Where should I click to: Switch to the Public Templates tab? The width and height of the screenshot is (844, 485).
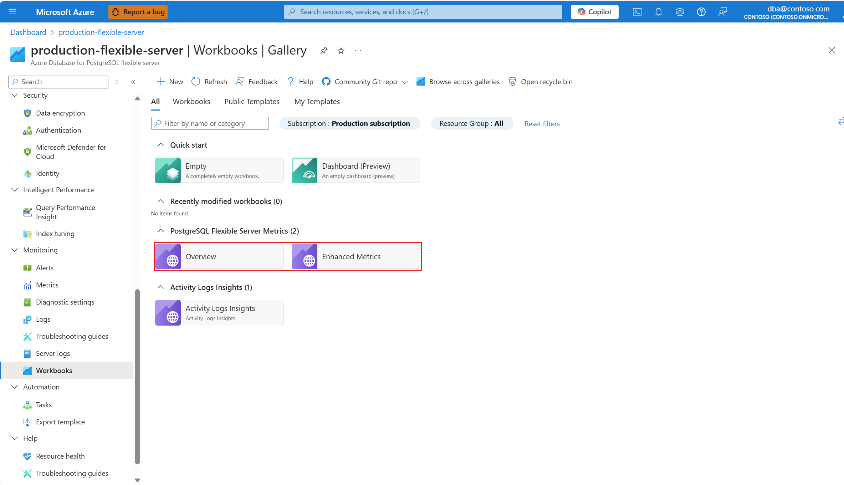[252, 102]
